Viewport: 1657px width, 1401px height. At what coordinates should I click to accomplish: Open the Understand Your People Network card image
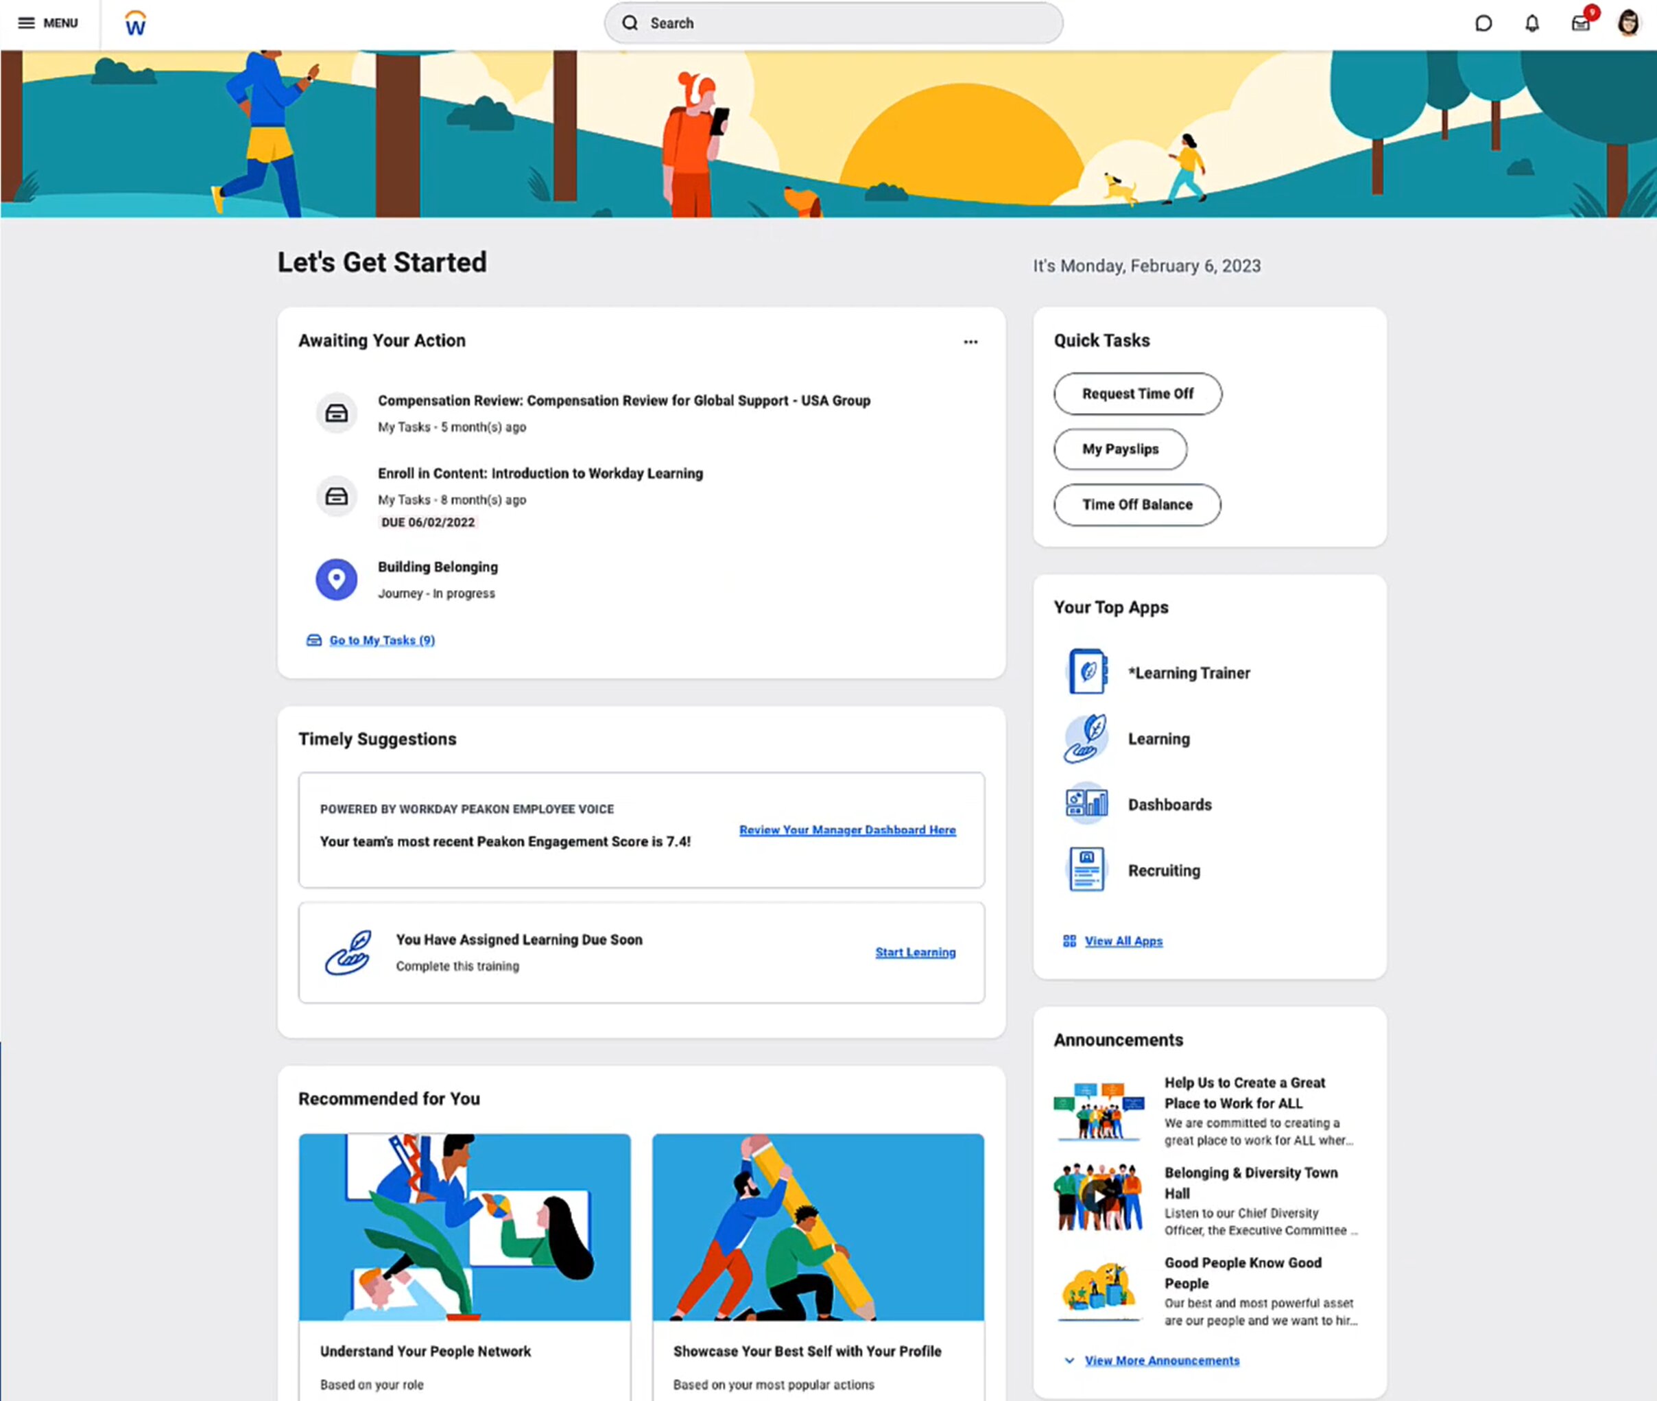click(x=464, y=1227)
